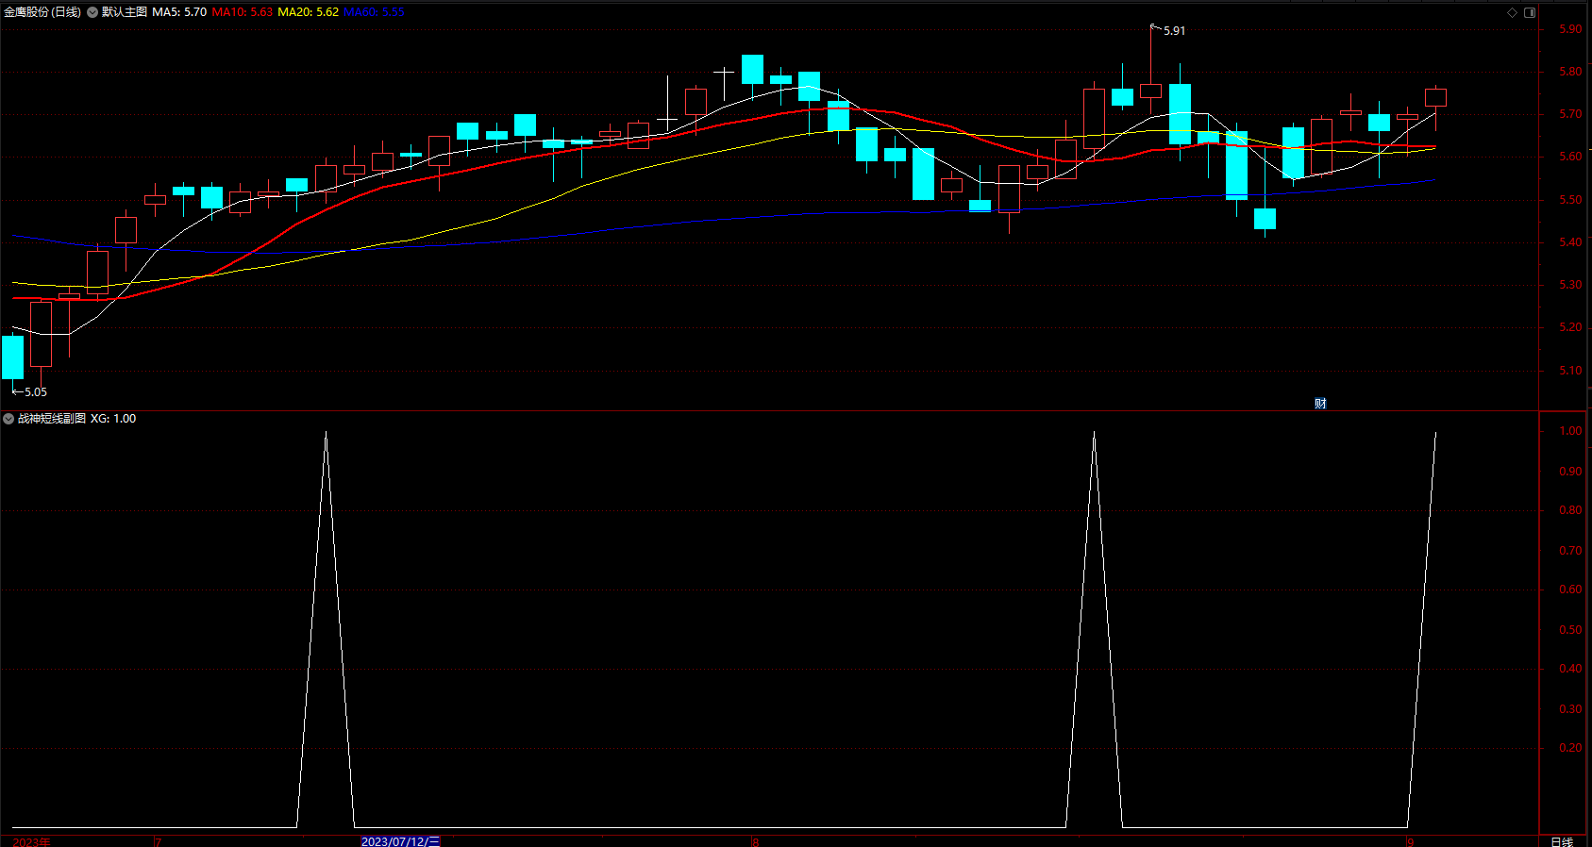Viewport: 1592px width, 847px height.
Task: Click the latest red candlestick
Action: coord(1435,98)
